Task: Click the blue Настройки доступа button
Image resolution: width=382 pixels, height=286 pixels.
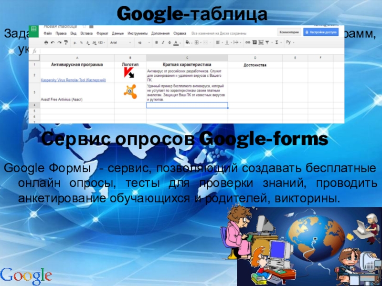Action: tap(321, 32)
